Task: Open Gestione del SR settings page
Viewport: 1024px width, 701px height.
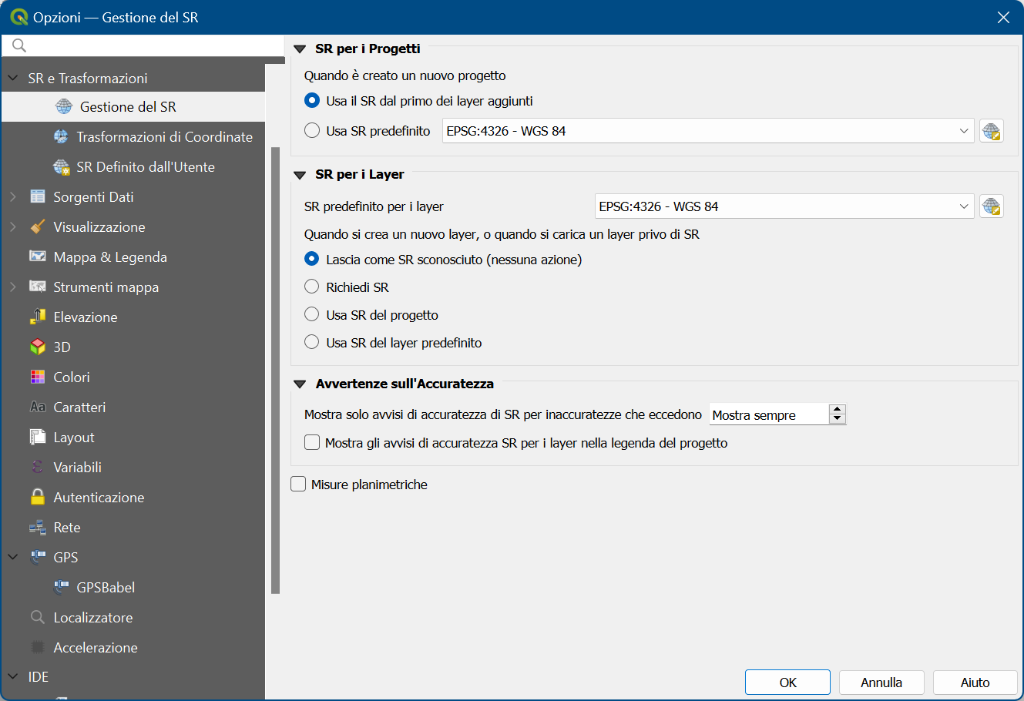Action: (133, 107)
